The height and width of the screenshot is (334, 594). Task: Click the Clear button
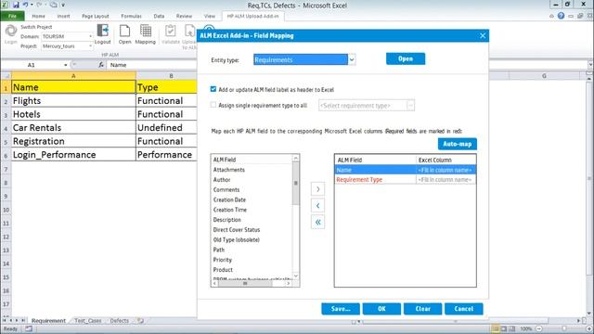click(x=423, y=309)
